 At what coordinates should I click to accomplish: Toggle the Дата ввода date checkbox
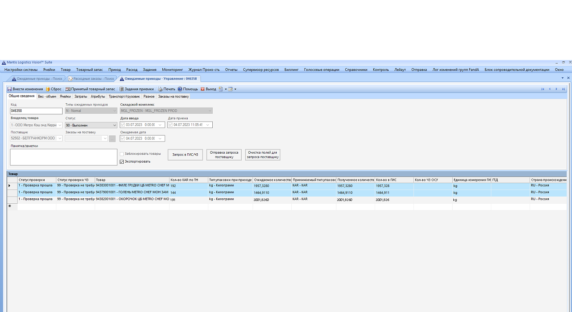click(123, 125)
